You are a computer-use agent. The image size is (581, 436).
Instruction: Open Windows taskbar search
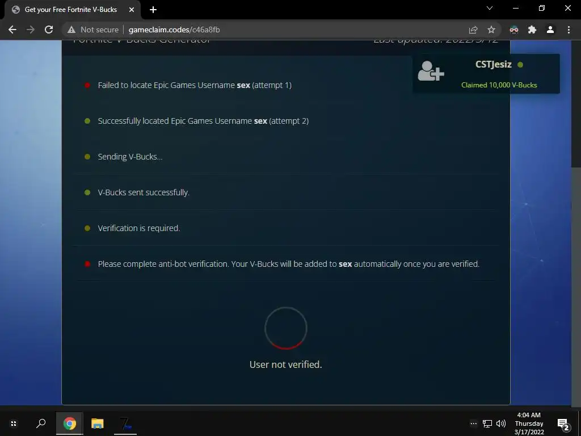click(x=41, y=424)
